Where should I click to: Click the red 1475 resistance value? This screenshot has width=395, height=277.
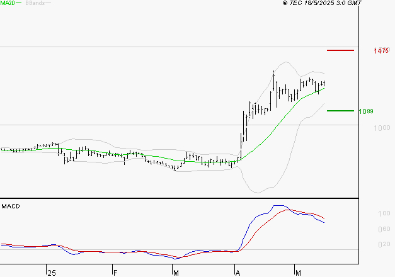click(381, 50)
